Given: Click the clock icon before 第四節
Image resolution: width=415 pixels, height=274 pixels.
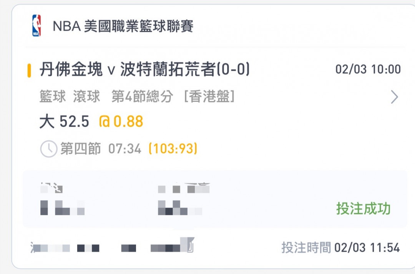Looking at the screenshot, I should point(49,149).
